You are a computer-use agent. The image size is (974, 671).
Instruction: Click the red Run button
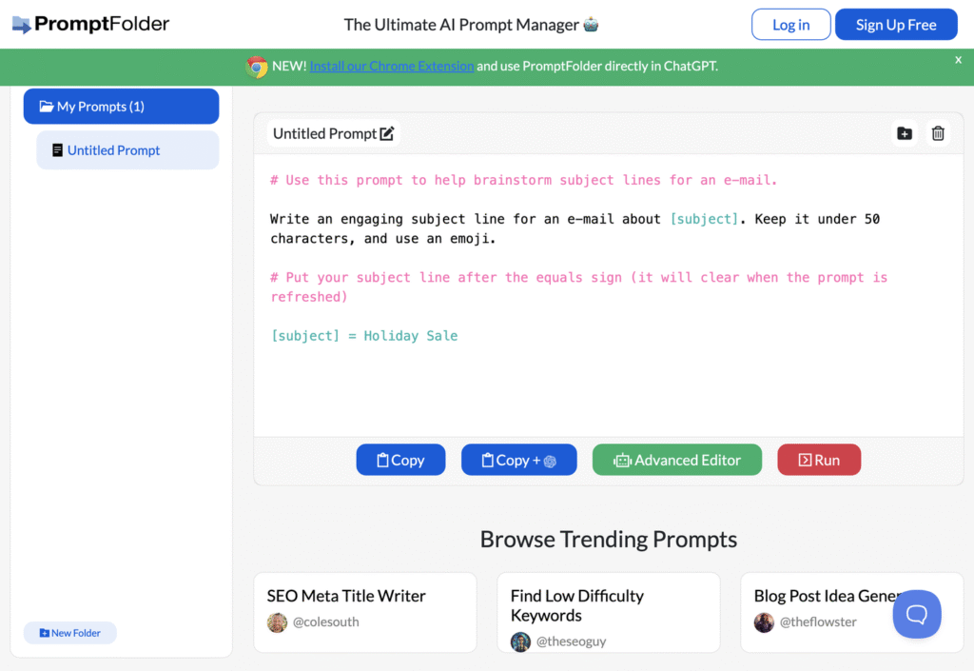[819, 460]
